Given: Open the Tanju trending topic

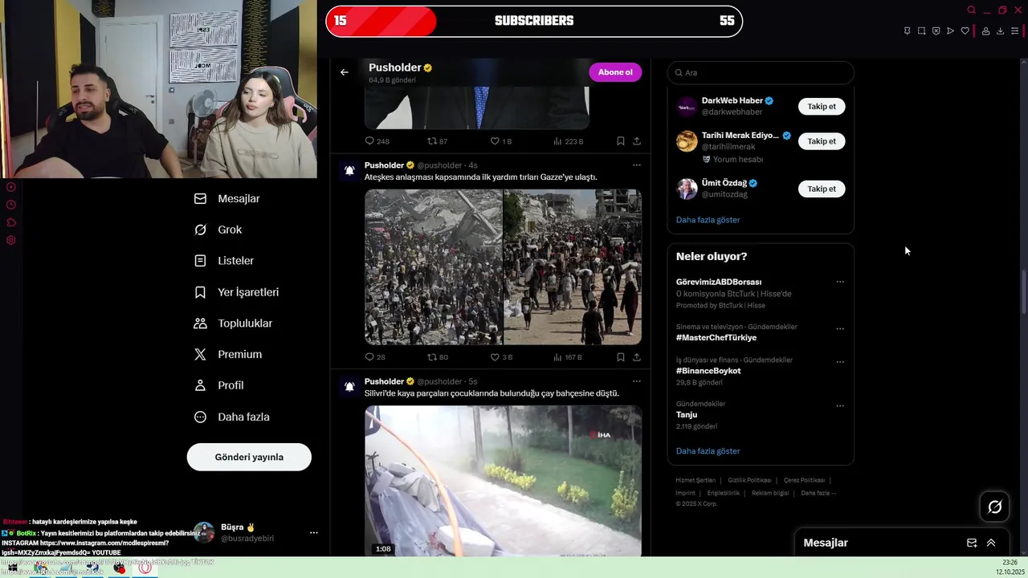Looking at the screenshot, I should point(687,415).
